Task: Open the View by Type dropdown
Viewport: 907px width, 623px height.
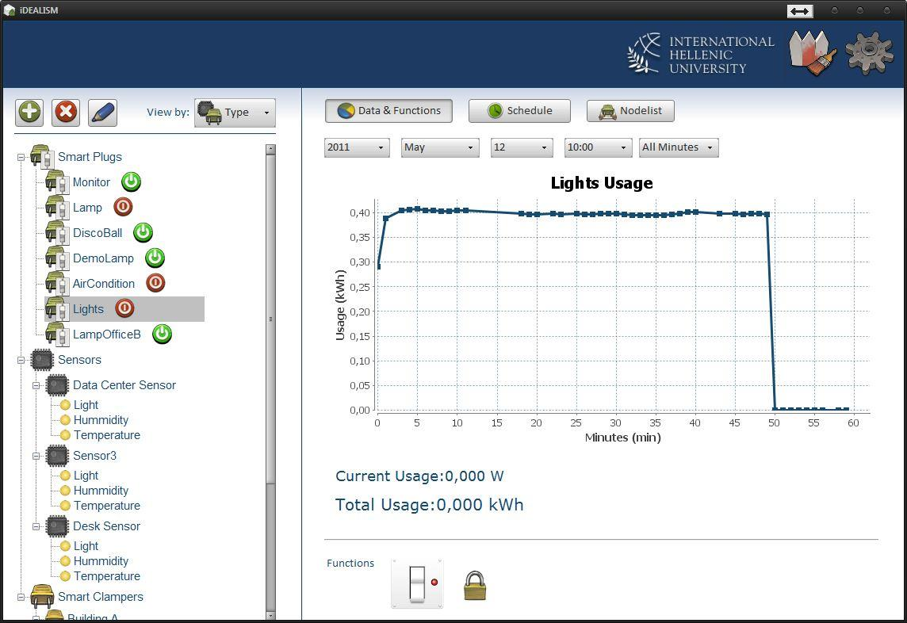Action: pyautogui.click(x=235, y=113)
